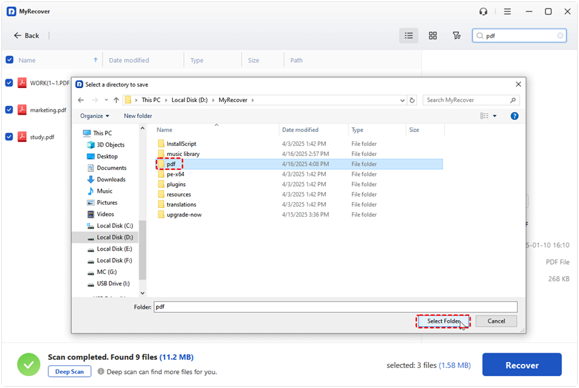Open the filter funnel icon in MyRecover
579x388 pixels.
[457, 35]
